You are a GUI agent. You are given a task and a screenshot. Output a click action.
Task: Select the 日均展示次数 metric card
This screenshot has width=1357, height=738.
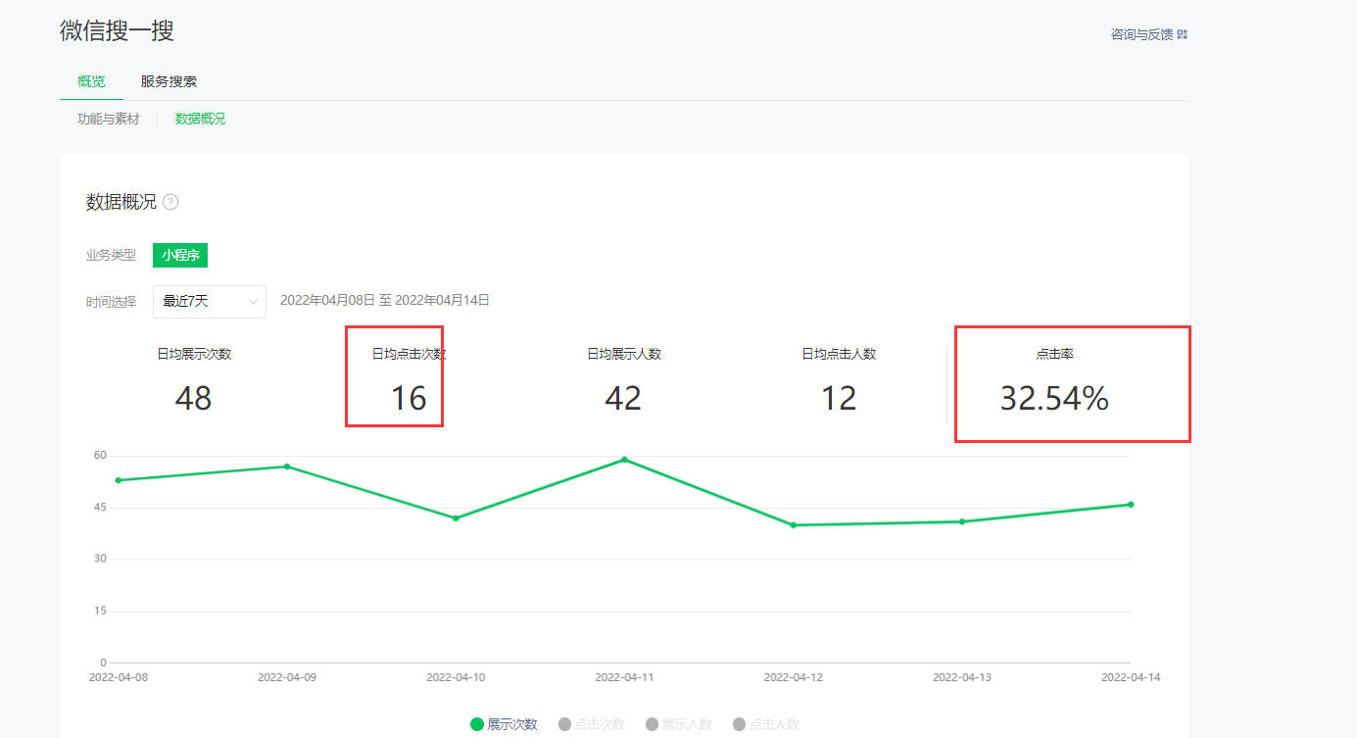click(x=194, y=380)
